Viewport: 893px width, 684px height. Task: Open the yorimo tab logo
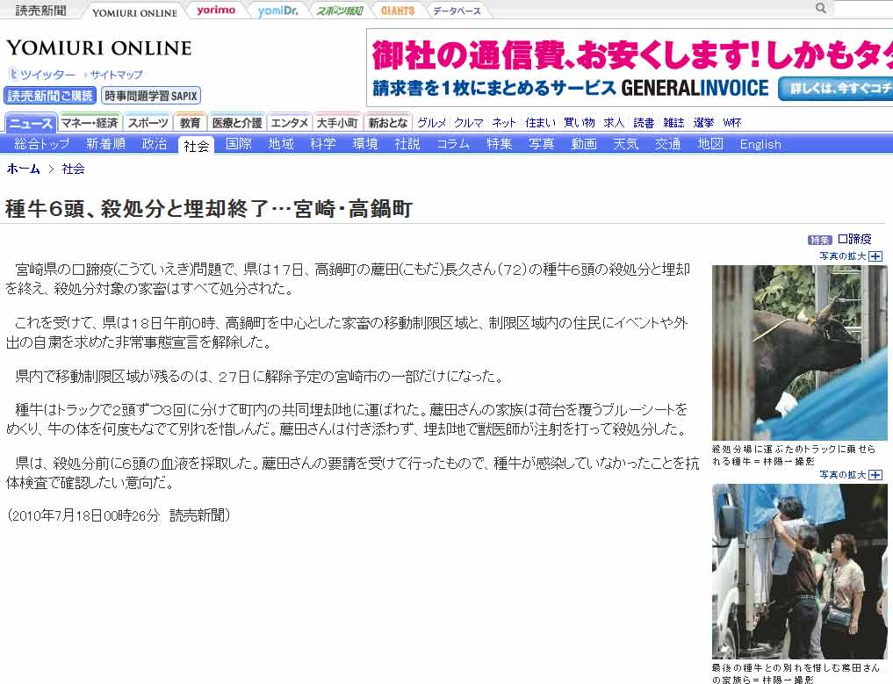[x=216, y=11]
